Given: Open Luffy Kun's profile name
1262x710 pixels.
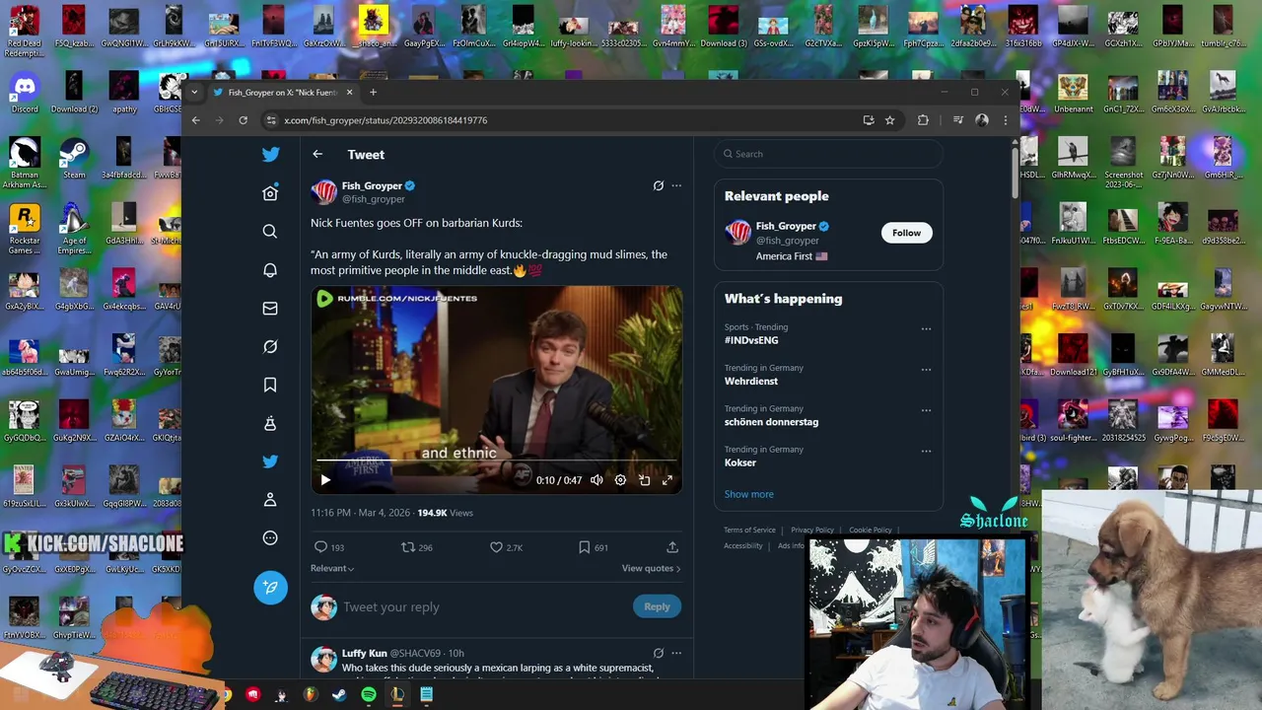Looking at the screenshot, I should point(364,653).
